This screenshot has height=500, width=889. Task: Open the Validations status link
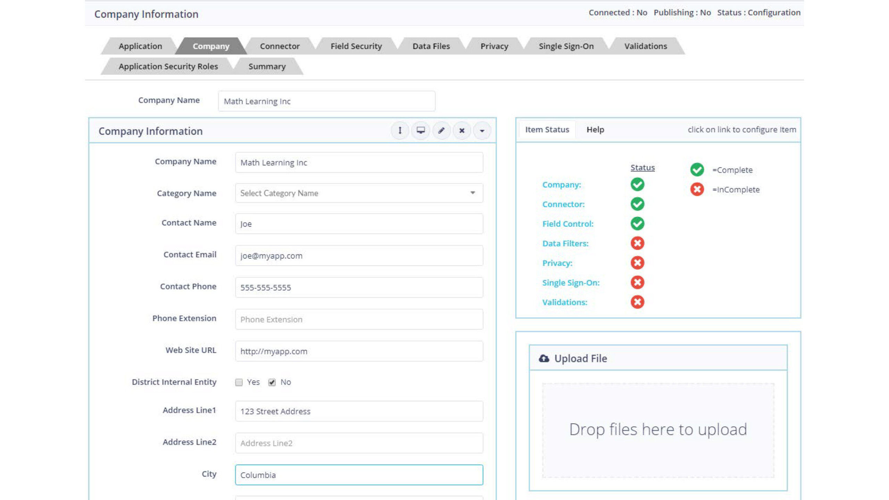(565, 302)
